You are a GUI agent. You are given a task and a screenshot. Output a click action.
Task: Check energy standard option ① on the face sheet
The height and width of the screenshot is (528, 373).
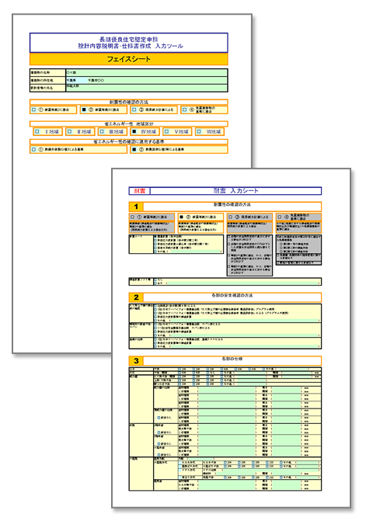[33, 149]
